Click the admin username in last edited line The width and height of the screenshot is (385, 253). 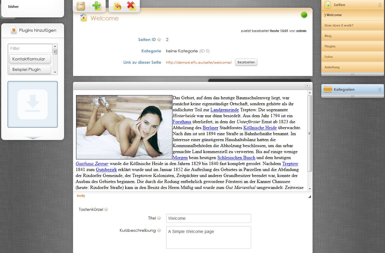[x=301, y=31]
